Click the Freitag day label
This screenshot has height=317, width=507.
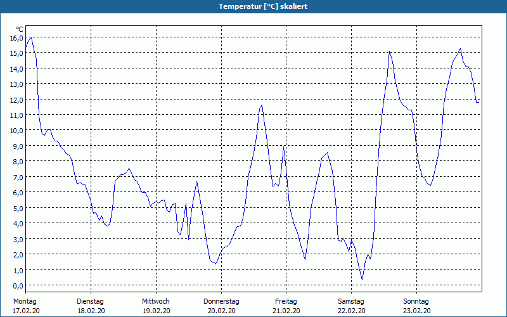point(286,302)
